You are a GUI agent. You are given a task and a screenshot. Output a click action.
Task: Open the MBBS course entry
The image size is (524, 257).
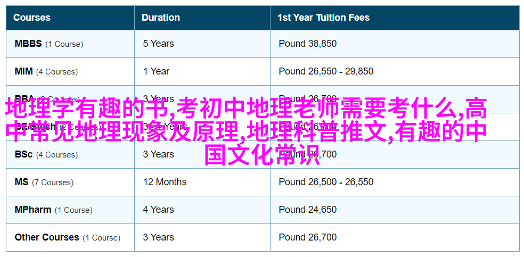pos(49,44)
